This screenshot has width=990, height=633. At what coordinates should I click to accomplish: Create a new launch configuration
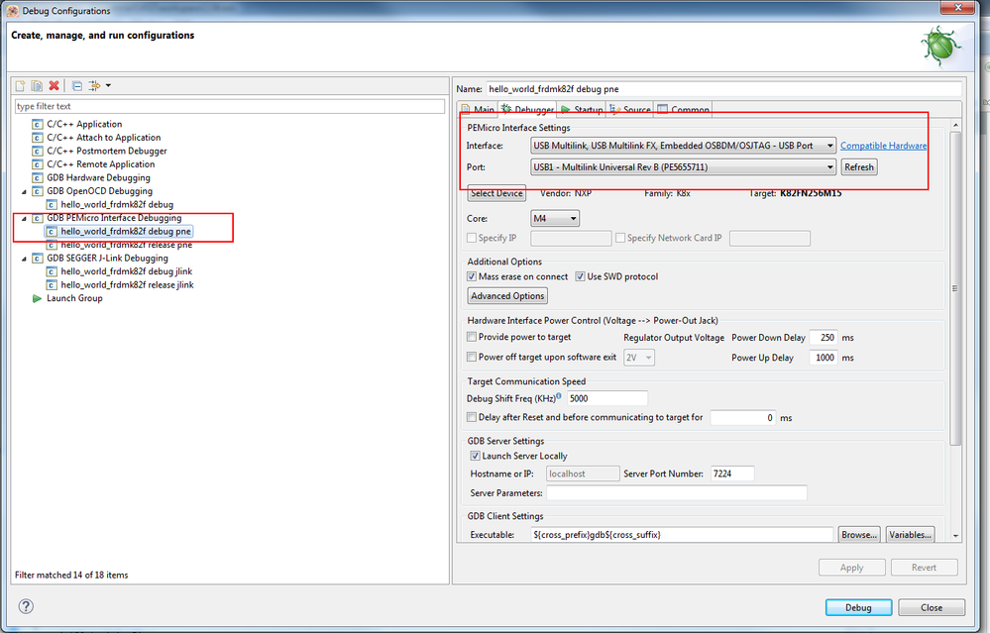pyautogui.click(x=20, y=85)
